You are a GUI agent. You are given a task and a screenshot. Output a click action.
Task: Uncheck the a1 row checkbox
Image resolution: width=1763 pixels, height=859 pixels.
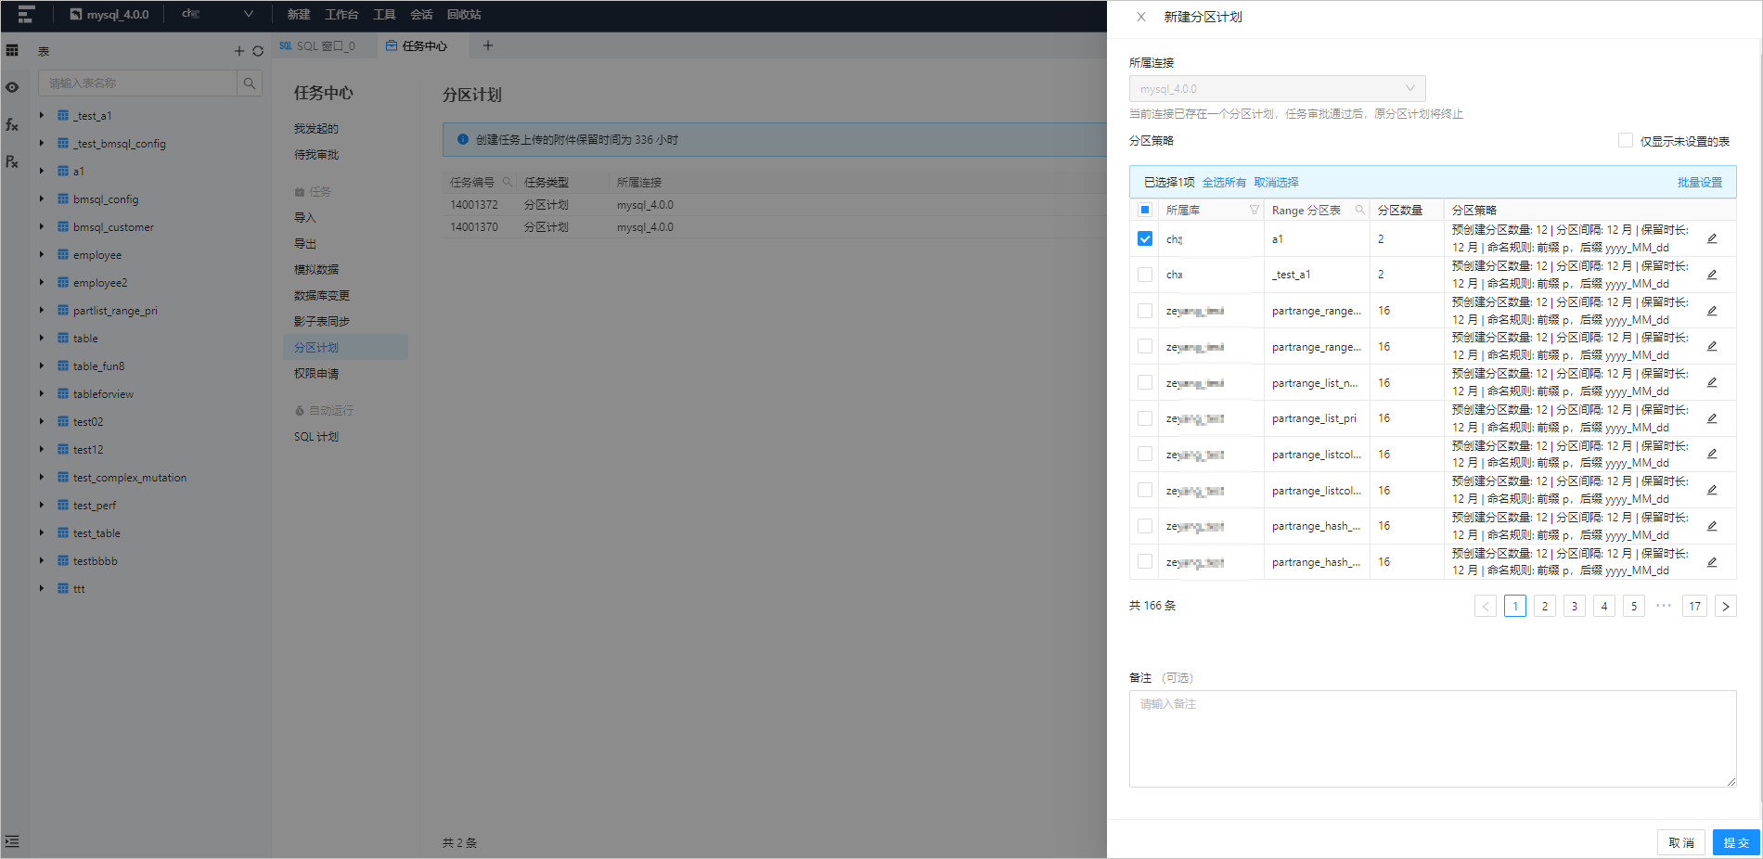[1145, 238]
